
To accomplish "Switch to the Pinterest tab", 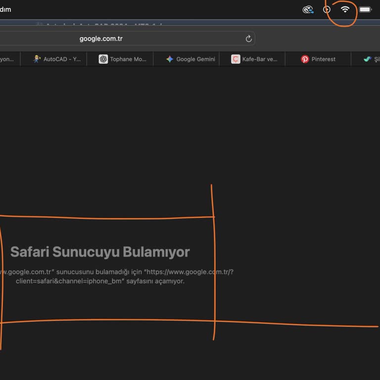I will point(318,59).
